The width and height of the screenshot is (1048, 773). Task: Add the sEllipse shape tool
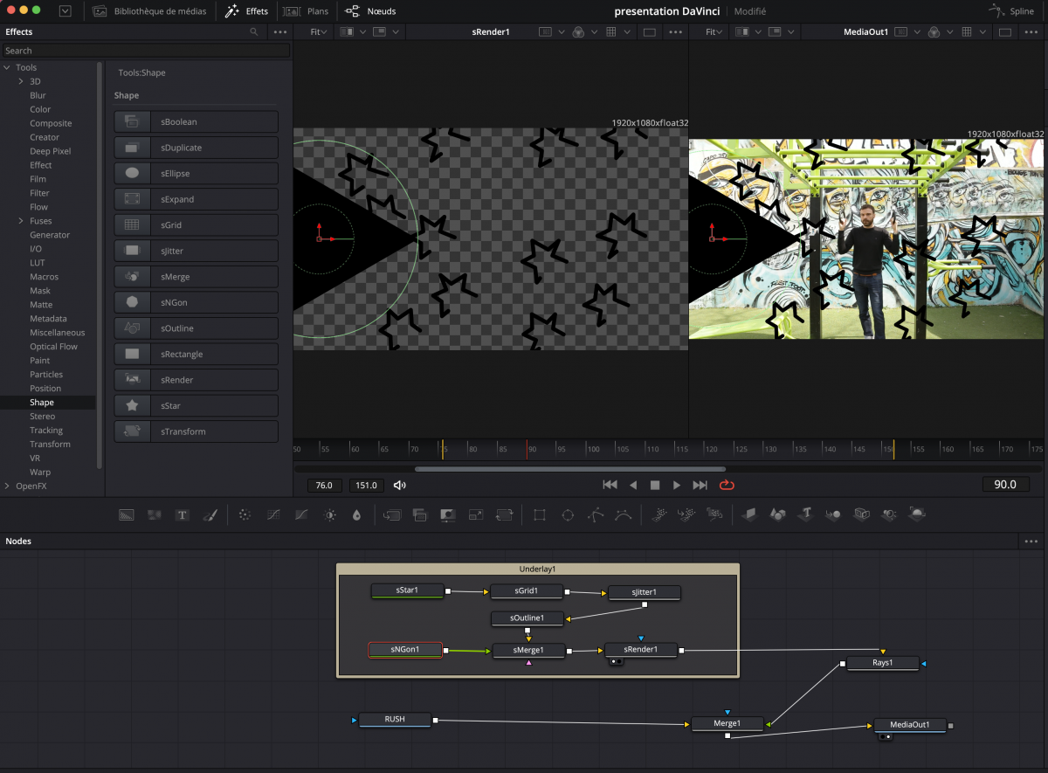(x=196, y=174)
